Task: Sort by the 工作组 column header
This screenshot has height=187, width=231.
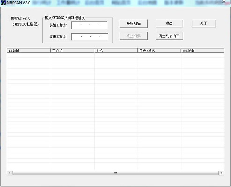Action: pos(72,50)
